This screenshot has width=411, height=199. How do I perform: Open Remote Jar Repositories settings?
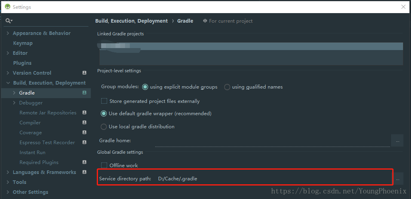48,113
